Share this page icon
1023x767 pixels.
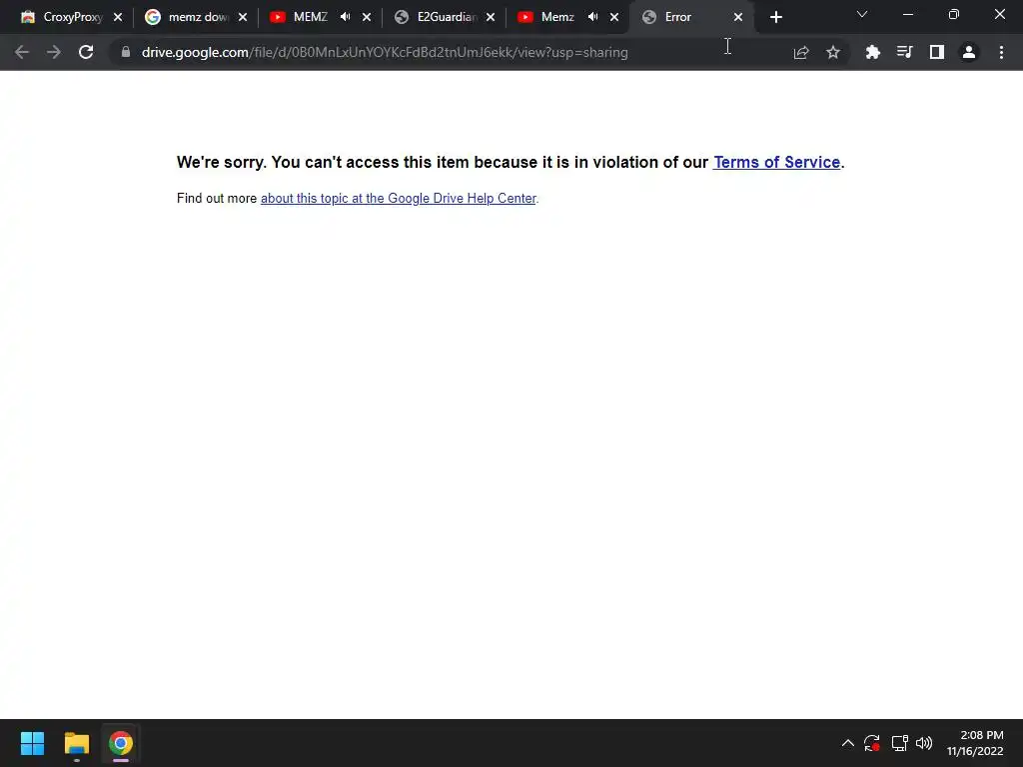[x=801, y=52]
